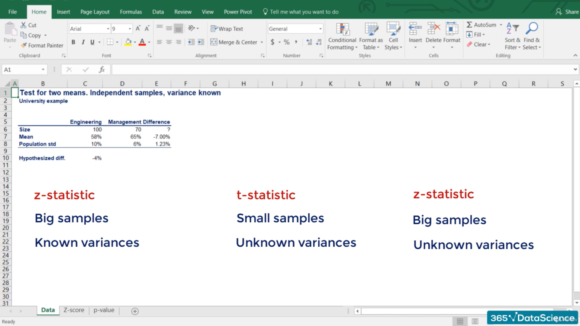Toggle Bold formatting
Image resolution: width=580 pixels, height=326 pixels.
[73, 42]
